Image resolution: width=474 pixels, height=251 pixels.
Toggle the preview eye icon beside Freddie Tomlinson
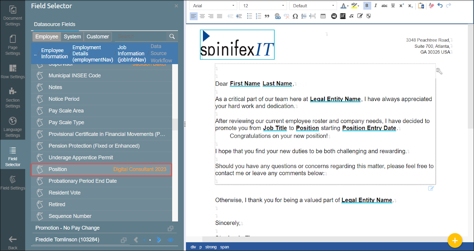pos(170,240)
